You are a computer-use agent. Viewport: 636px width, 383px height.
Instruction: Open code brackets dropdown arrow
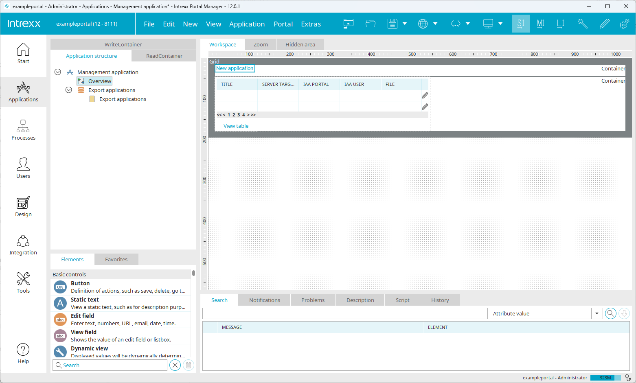[468, 24]
